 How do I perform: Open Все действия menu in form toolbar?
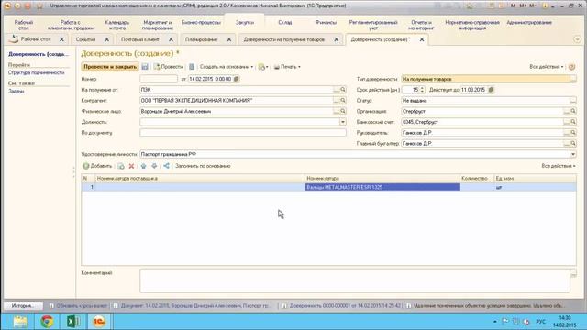[547, 67]
